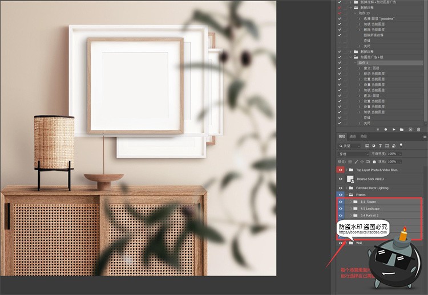The height and width of the screenshot is (295, 428).
Task: Delete the selected action with trash icon
Action: pos(418,129)
